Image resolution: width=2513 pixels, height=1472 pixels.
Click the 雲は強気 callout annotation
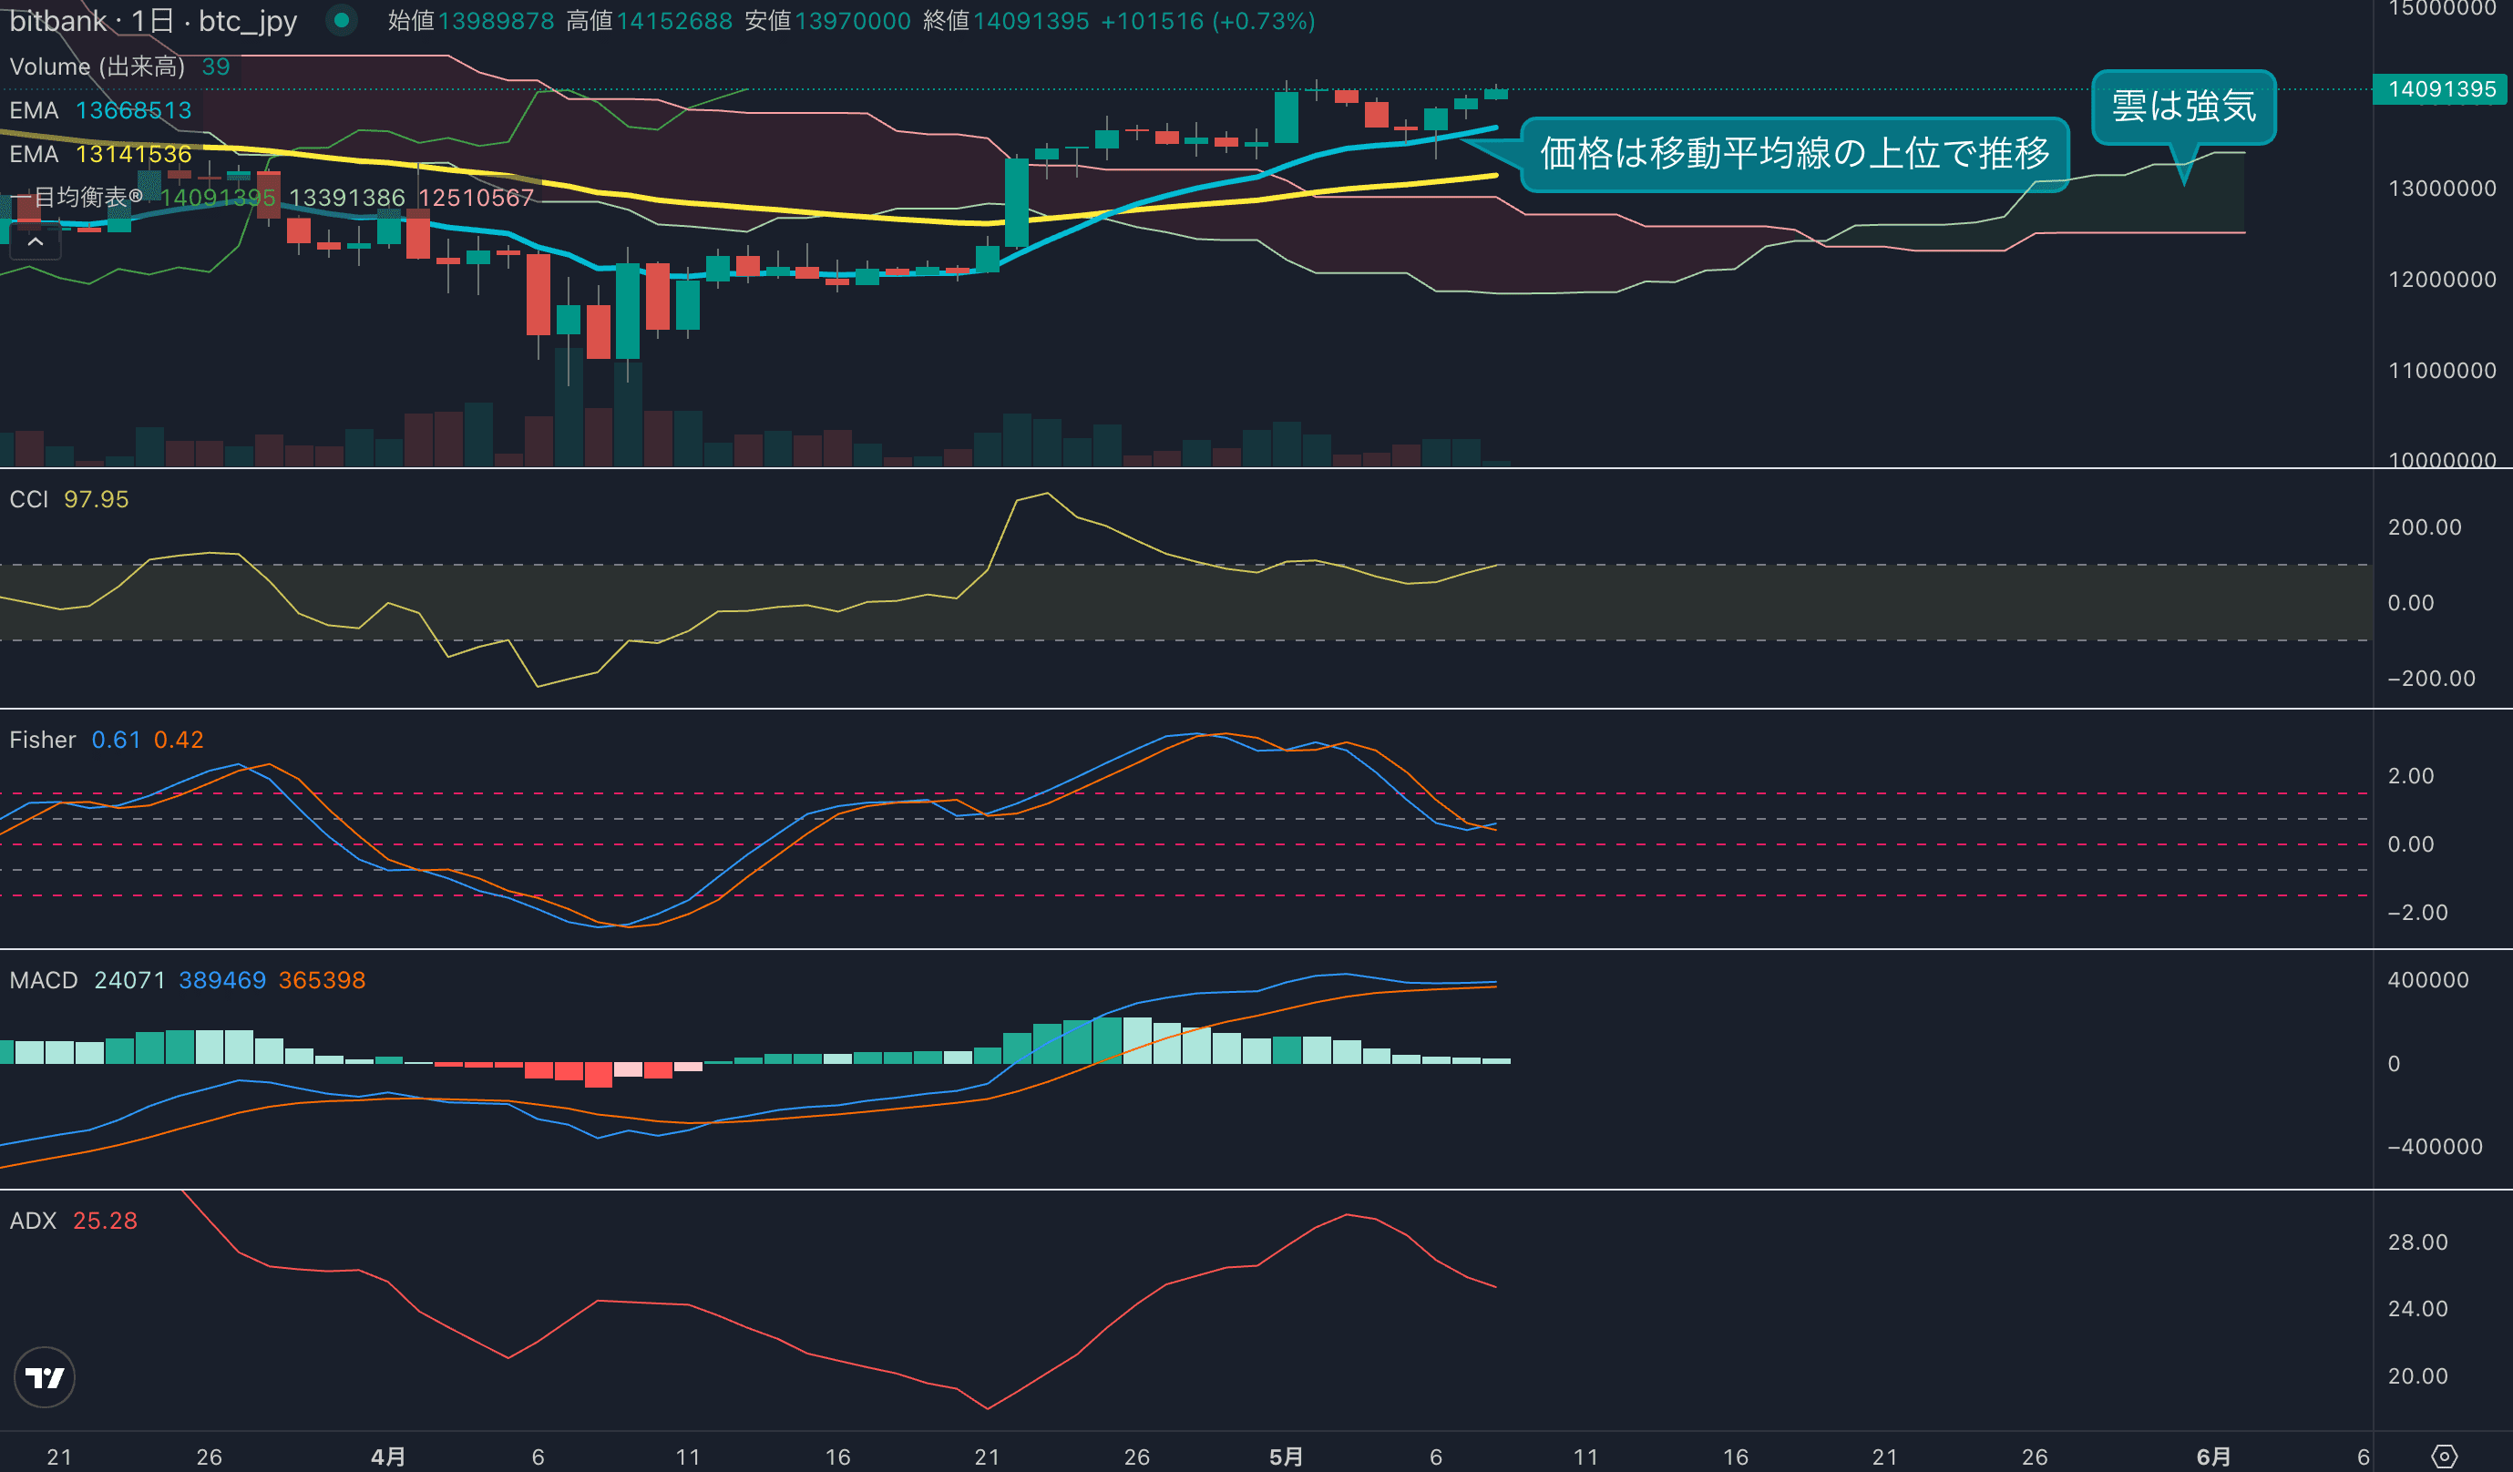(x=2183, y=106)
